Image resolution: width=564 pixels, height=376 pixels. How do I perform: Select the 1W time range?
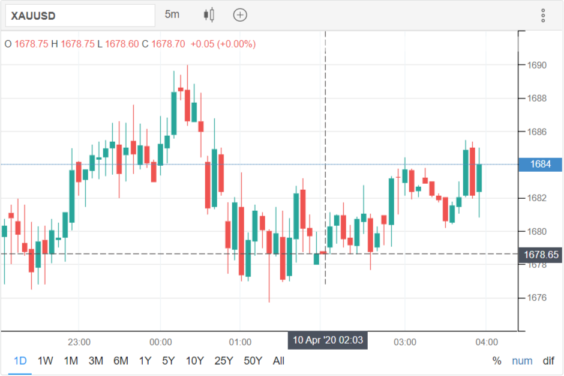(x=46, y=360)
